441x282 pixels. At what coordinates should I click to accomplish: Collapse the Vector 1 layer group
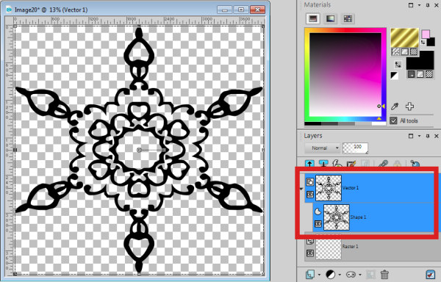(301, 189)
